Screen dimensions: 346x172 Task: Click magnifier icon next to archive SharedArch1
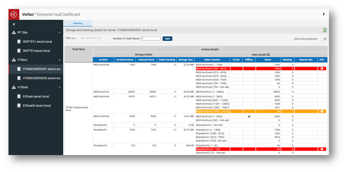[x=112, y=130]
